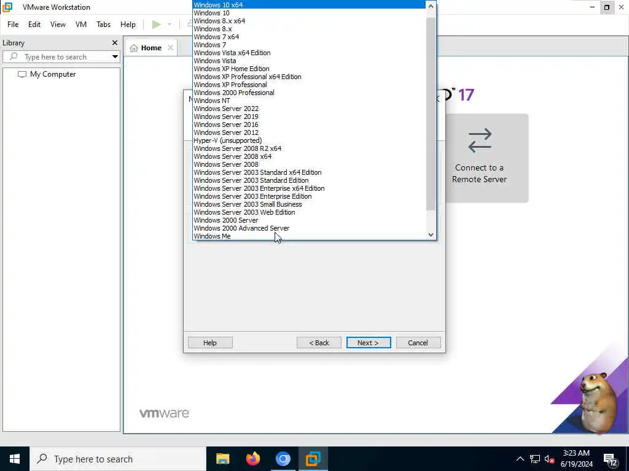Open the Windows Start menu

[15, 459]
